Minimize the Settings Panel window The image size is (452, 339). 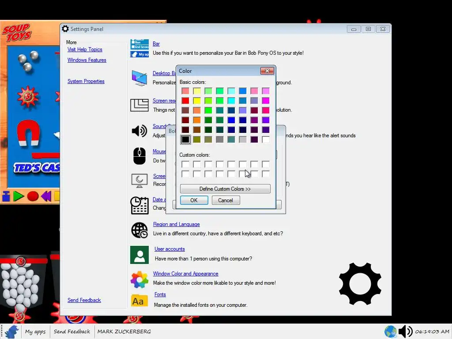(x=354, y=29)
